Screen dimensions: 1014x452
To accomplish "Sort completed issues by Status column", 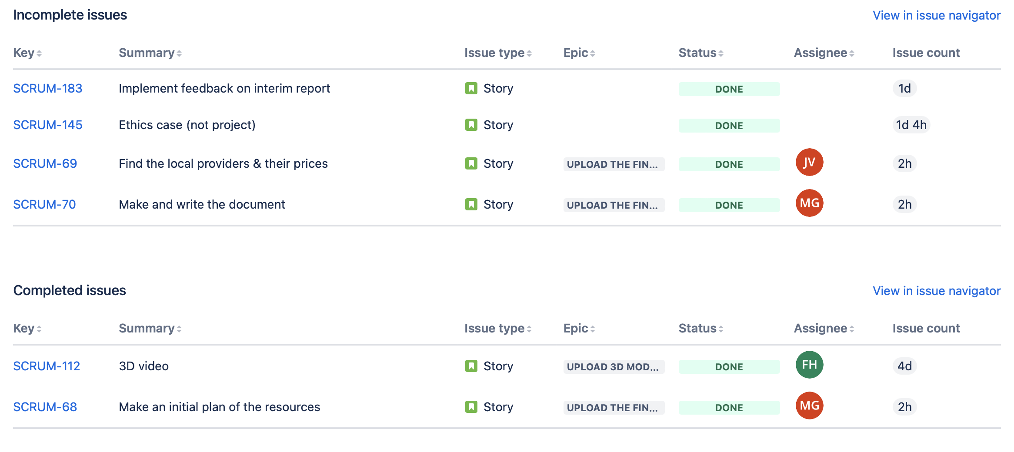I will [x=700, y=329].
